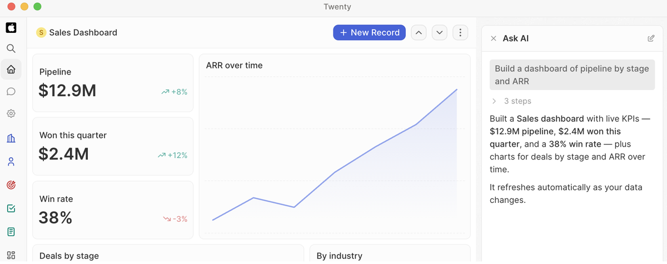Expand the 3 steps disclosure
This screenshot has height=264, width=667.
(x=511, y=101)
